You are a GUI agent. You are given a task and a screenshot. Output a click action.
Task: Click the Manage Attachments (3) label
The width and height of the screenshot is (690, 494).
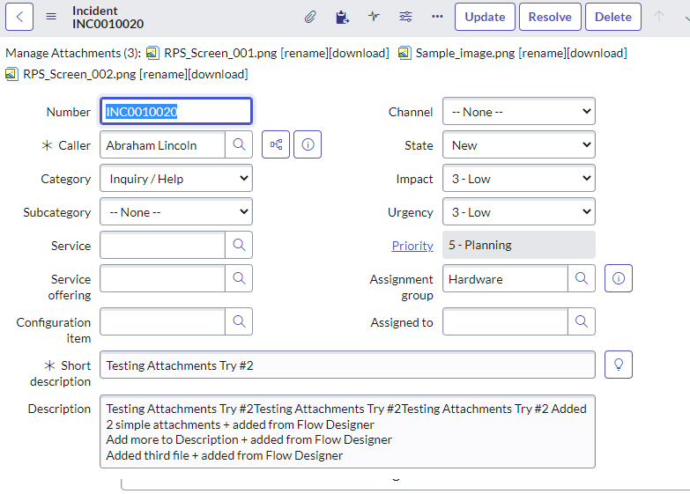pyautogui.click(x=73, y=53)
